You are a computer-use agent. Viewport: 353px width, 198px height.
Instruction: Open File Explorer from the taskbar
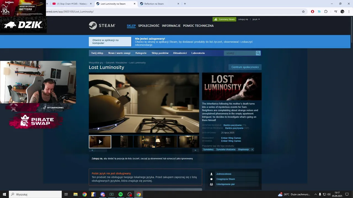pos(75,194)
